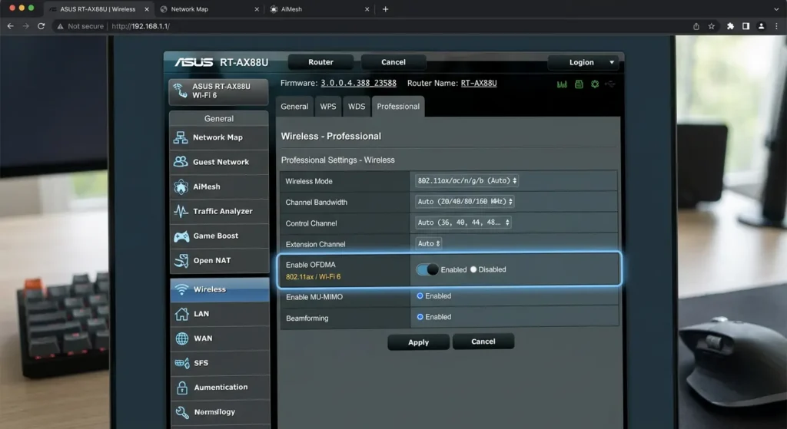787x429 pixels.
Task: Expand the Logion dropdown menu
Action: [x=585, y=63]
